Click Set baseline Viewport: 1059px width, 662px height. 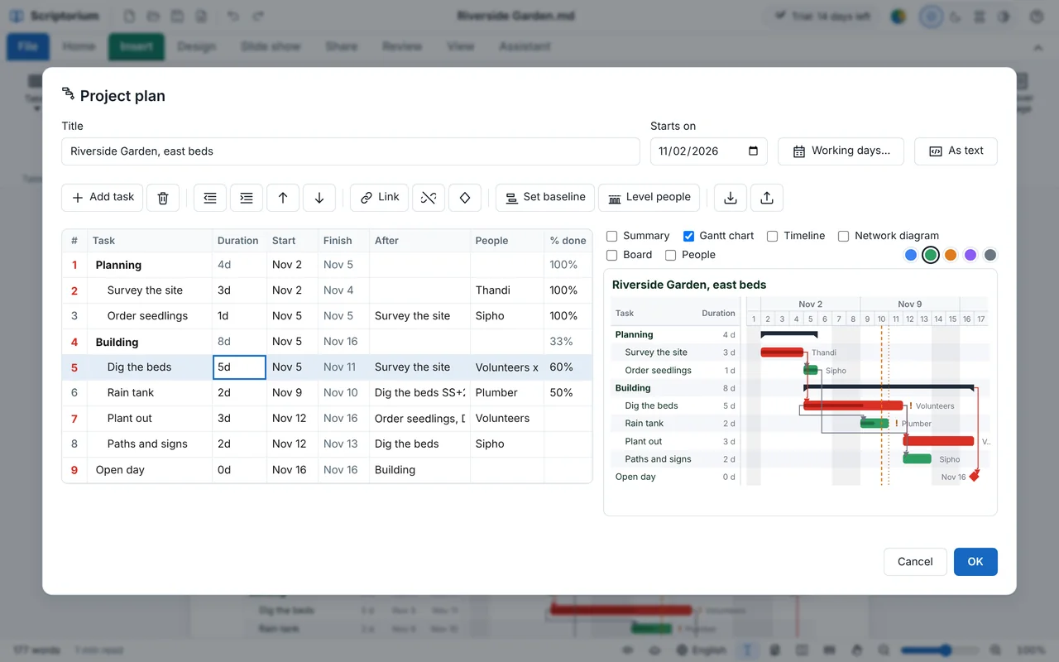(545, 198)
